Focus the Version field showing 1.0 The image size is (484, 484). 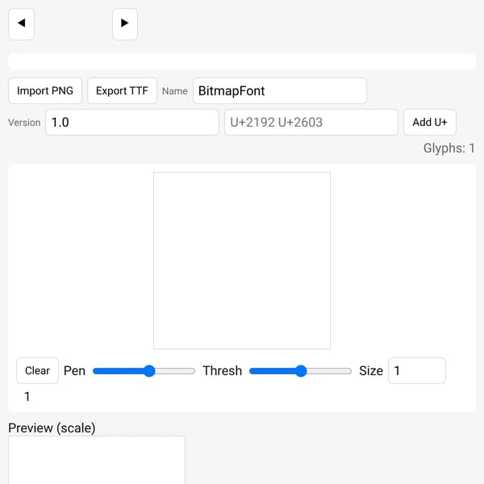pyautogui.click(x=132, y=123)
